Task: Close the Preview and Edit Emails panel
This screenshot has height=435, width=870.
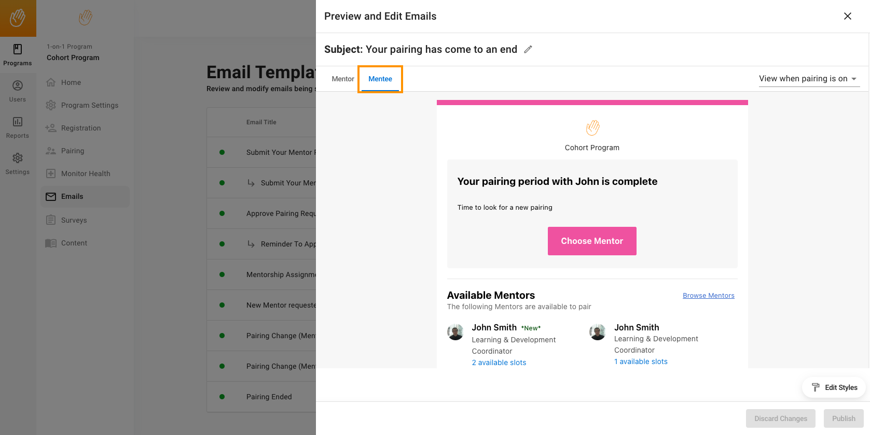Action: [x=847, y=16]
